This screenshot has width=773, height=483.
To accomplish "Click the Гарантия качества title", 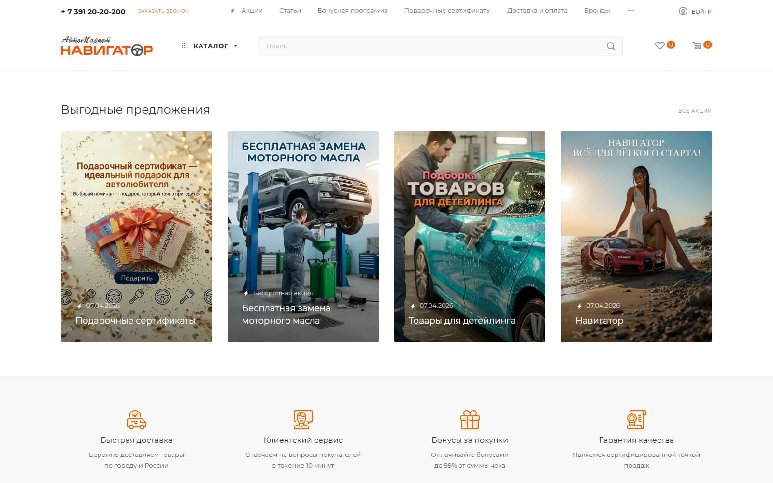I will click(x=636, y=440).
